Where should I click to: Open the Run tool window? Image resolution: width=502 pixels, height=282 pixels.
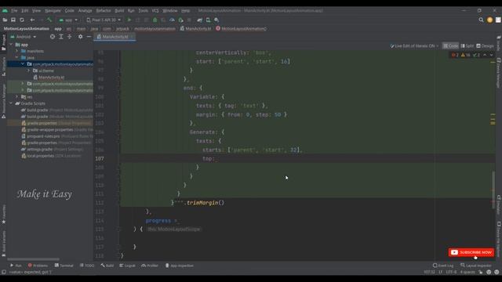pos(16,266)
